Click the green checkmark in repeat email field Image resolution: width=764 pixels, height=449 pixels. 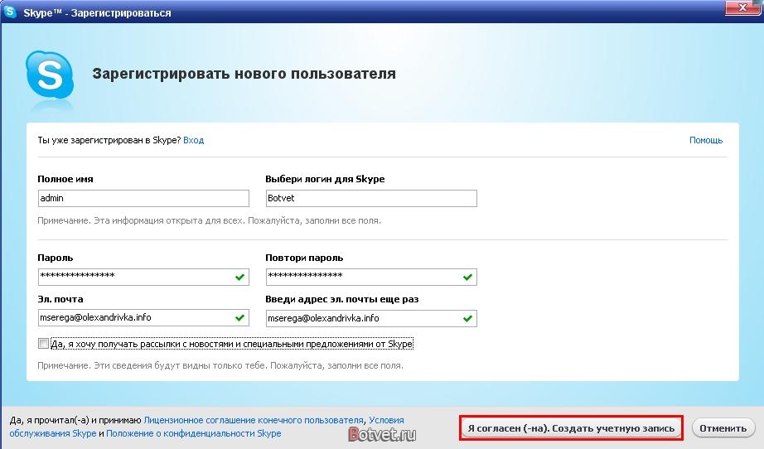[467, 318]
